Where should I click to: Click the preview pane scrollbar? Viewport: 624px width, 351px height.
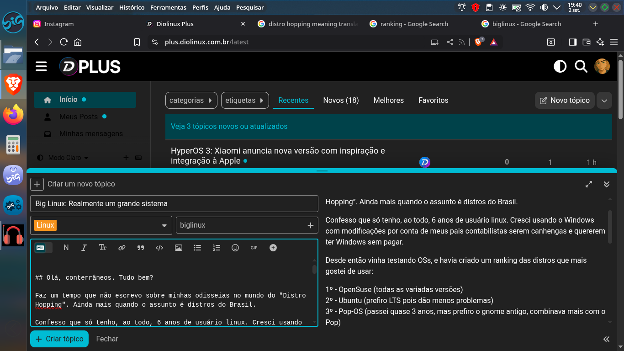610,227
